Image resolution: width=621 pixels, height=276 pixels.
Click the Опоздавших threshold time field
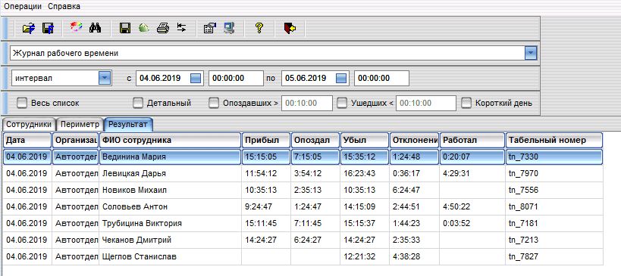[307, 103]
